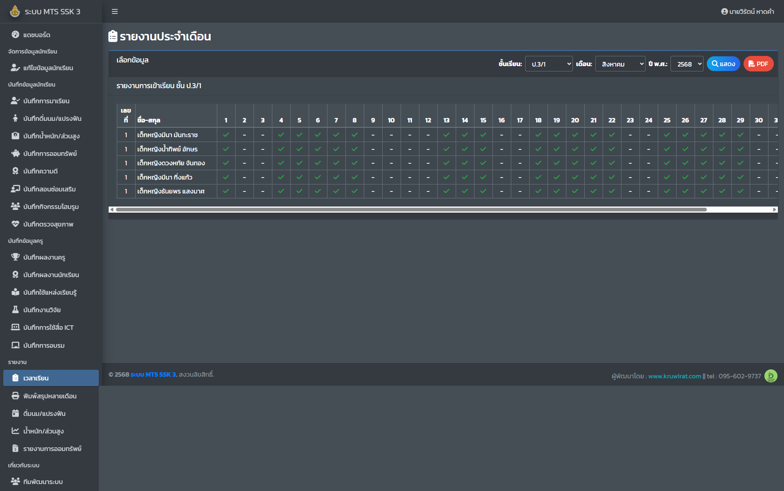Image resolution: width=784 pixels, height=491 pixels.
Task: Open the month dropdown showing สิงหาคม
Action: pos(620,64)
